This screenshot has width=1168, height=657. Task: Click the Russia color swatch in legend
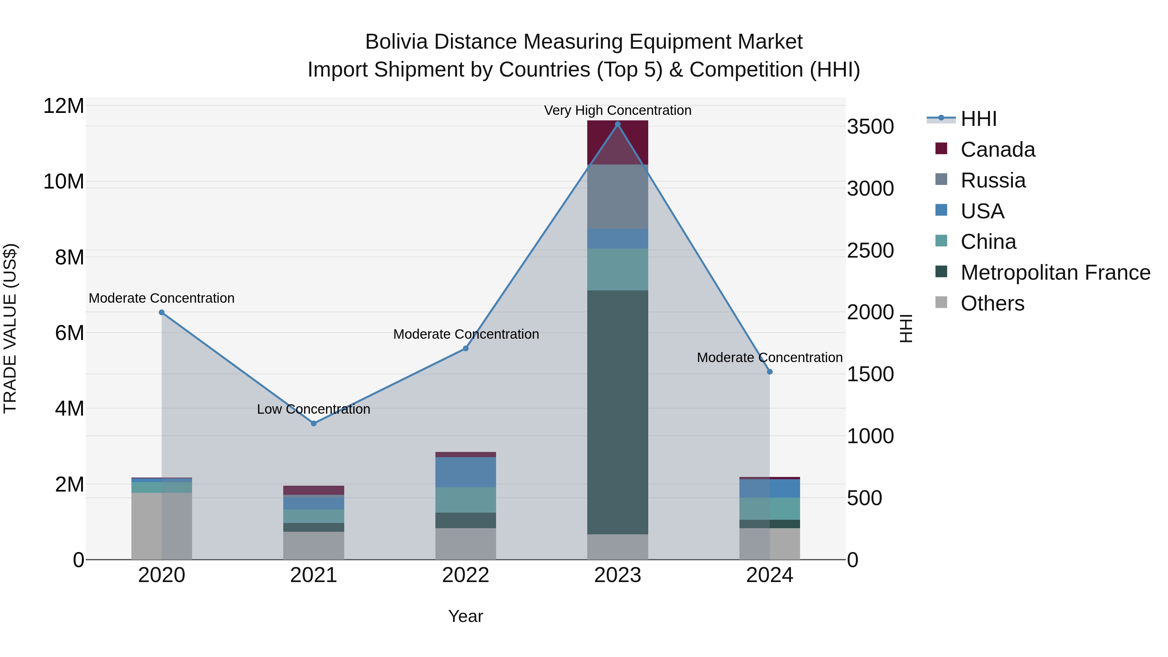[x=941, y=179]
